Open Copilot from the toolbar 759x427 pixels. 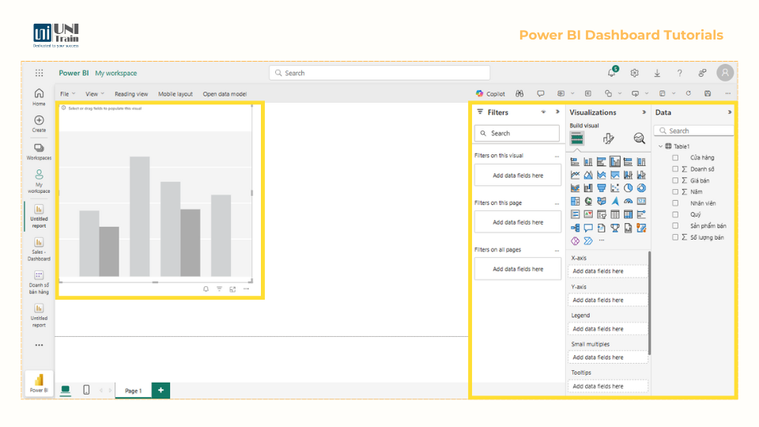pyautogui.click(x=490, y=94)
